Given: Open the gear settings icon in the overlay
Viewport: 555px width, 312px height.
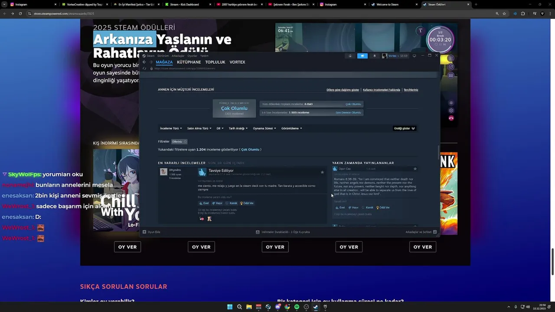Looking at the screenshot, I should (451, 110).
